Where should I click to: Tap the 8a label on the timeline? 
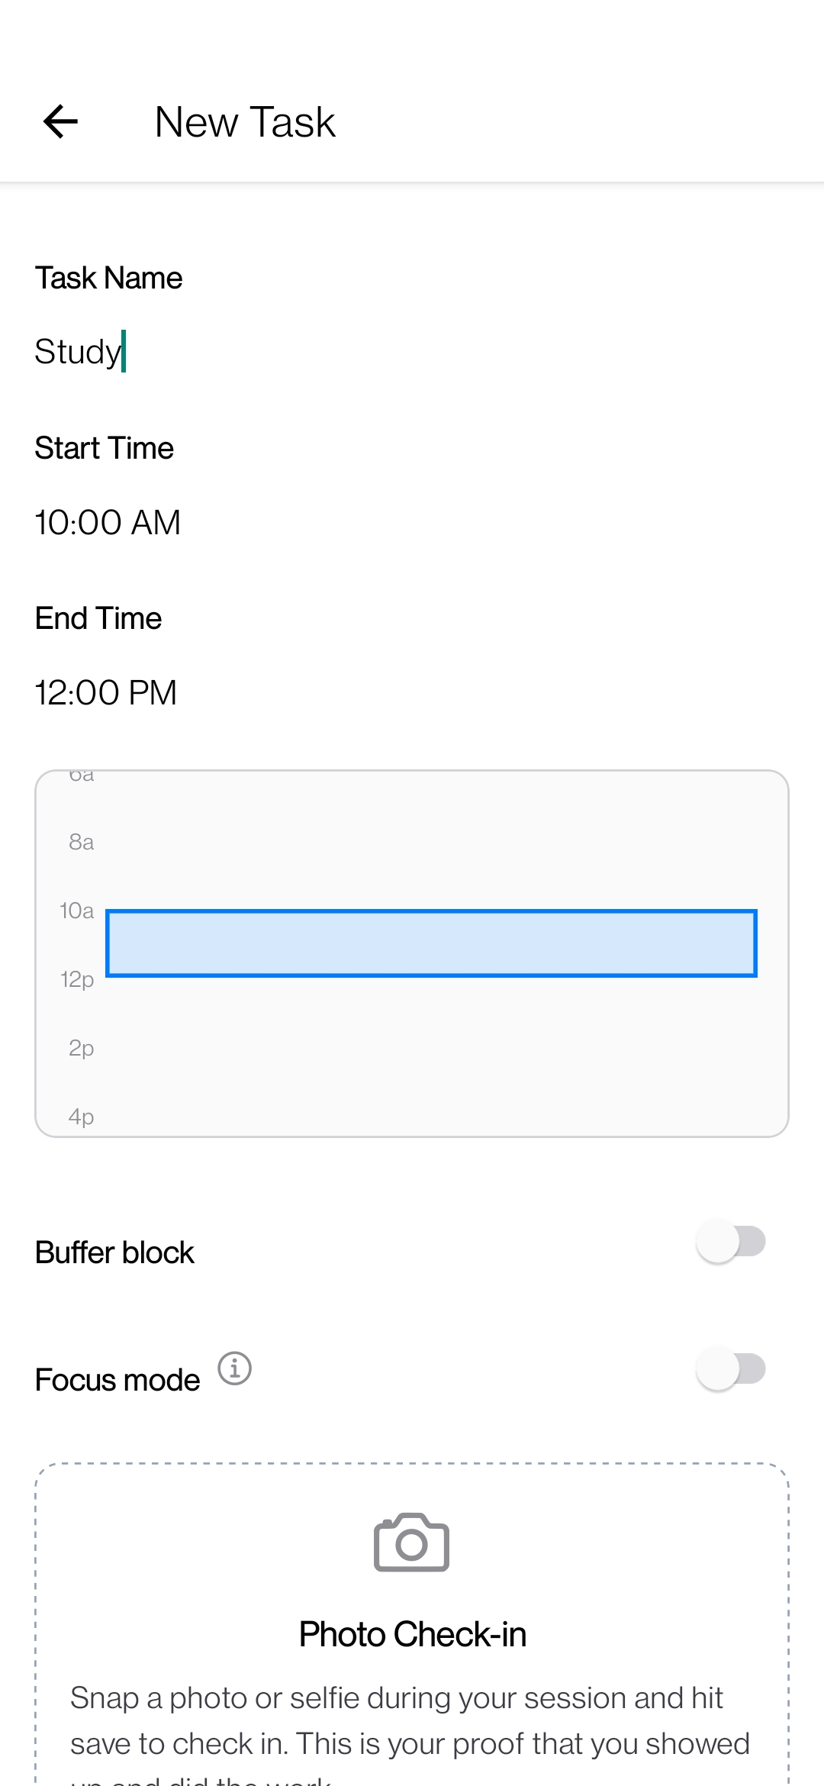coord(80,843)
